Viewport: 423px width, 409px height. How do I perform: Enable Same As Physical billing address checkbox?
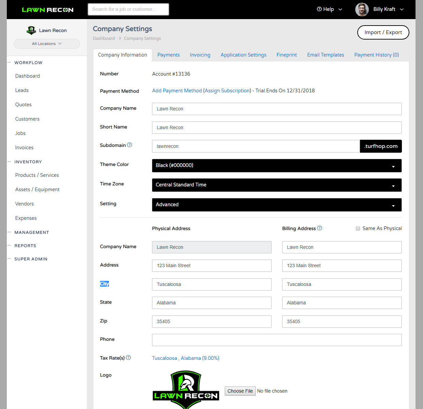coord(358,228)
